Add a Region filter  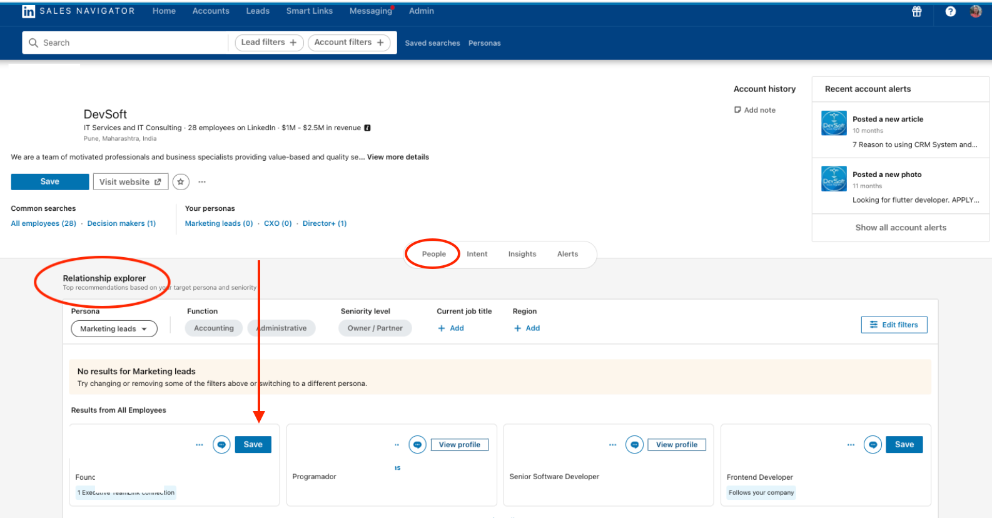tap(527, 328)
